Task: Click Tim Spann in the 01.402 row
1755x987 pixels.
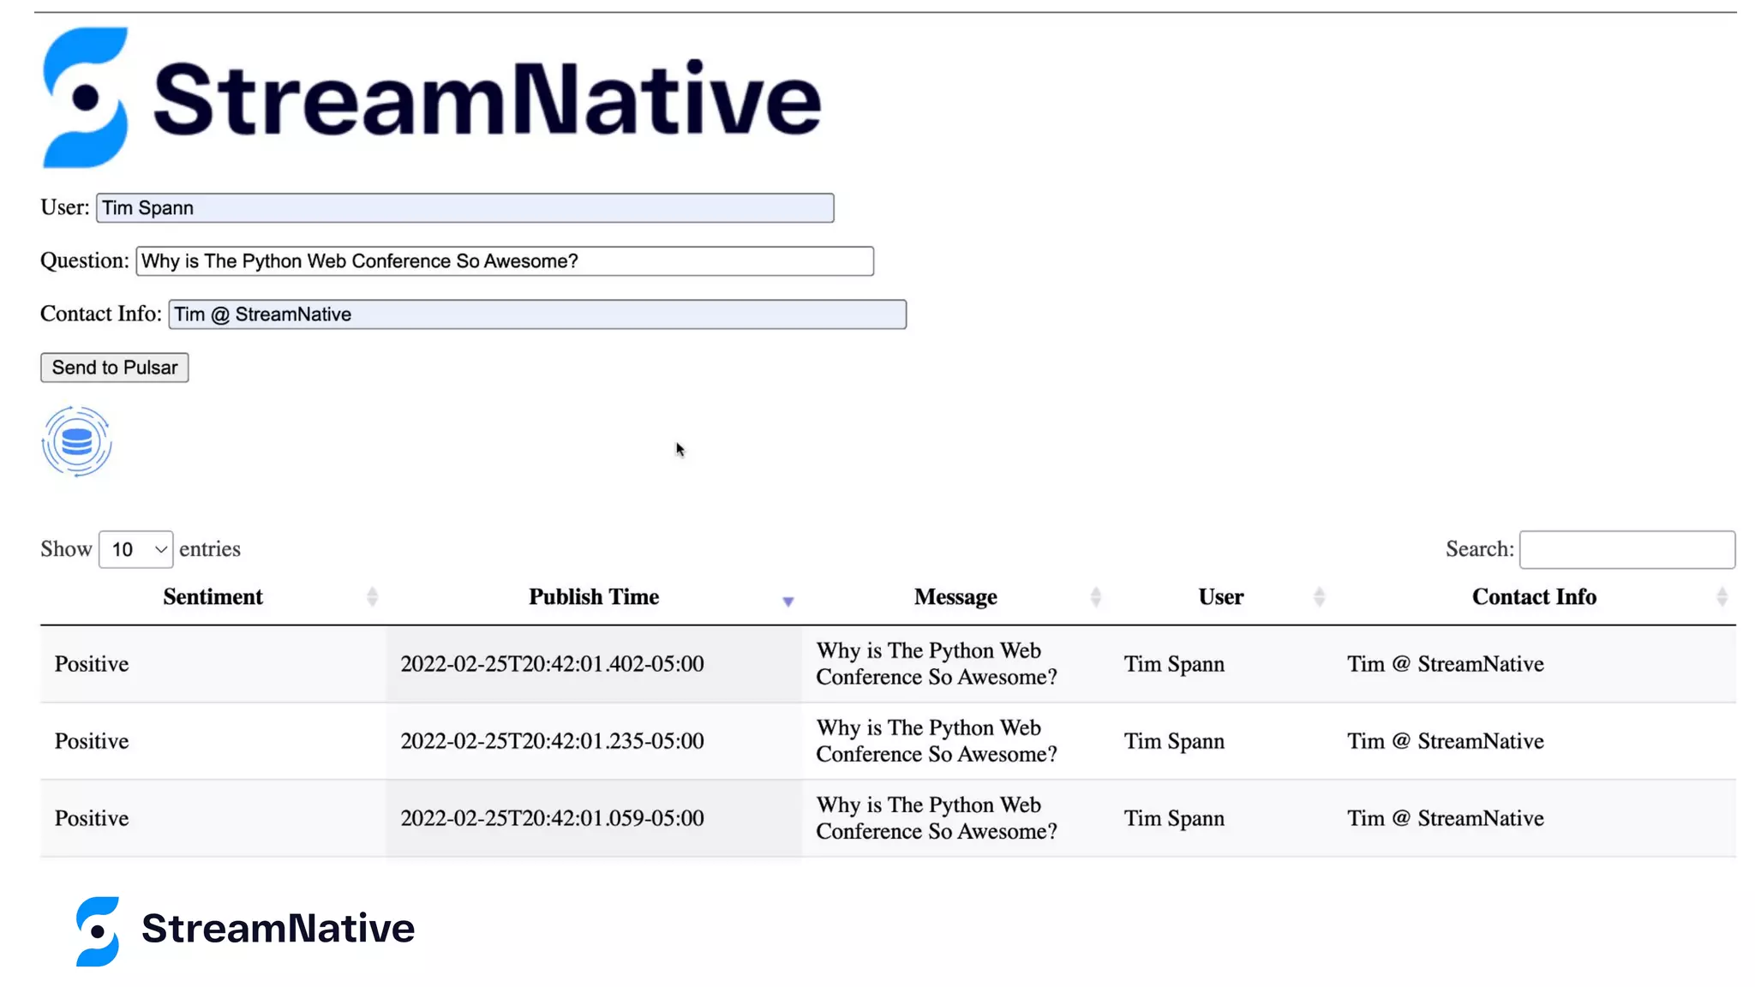Action: 1174,664
